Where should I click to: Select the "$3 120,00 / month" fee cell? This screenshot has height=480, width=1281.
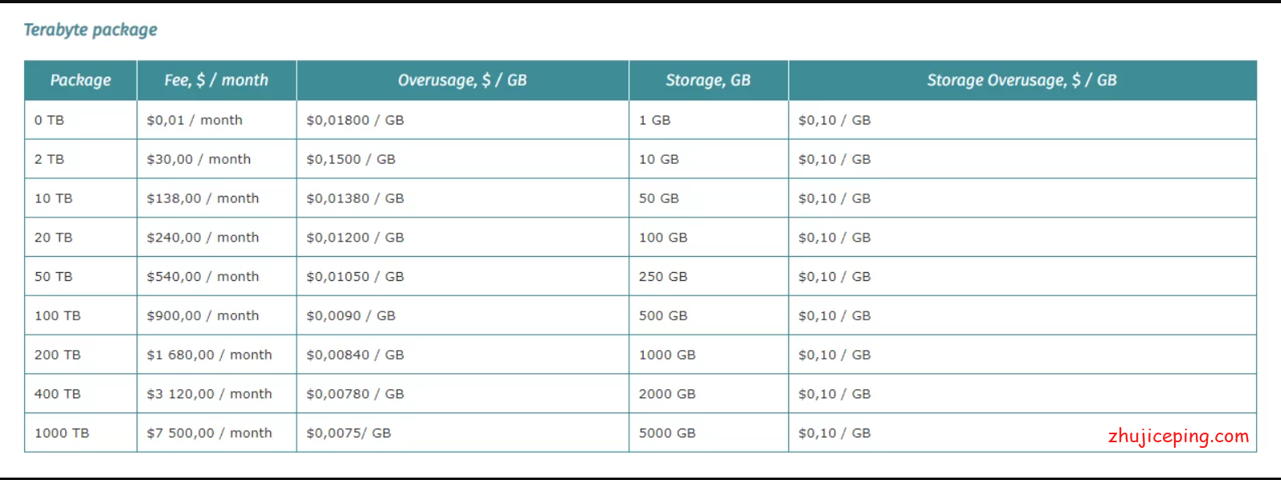click(209, 394)
